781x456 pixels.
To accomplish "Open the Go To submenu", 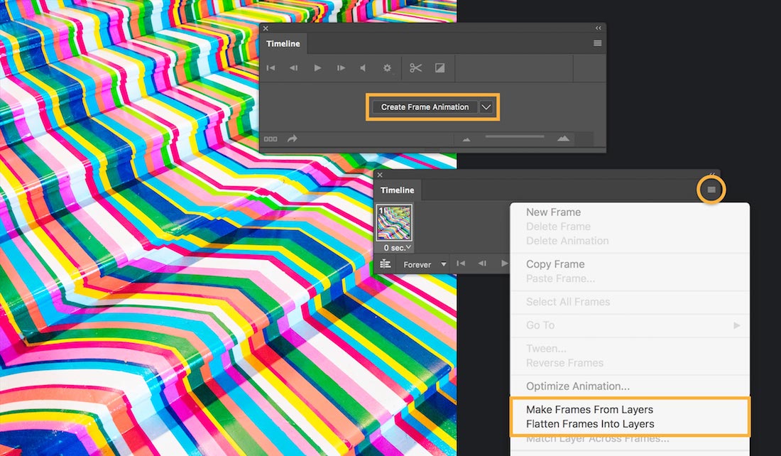I will 630,325.
